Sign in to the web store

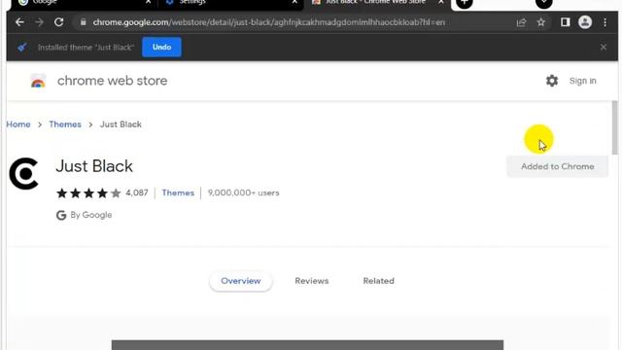582,81
